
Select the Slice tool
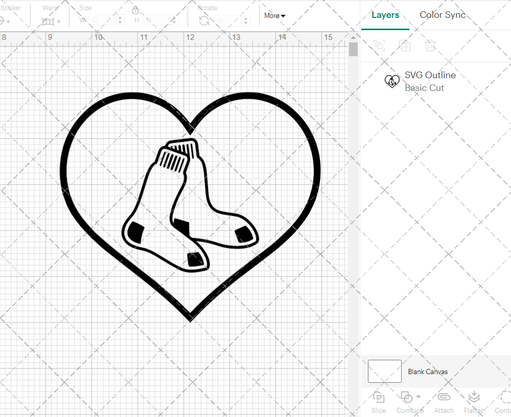378,401
